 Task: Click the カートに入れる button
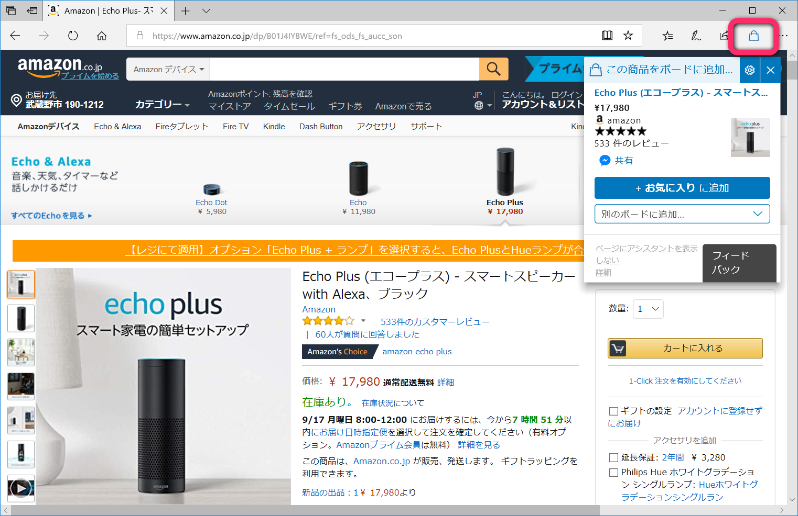[x=685, y=348]
